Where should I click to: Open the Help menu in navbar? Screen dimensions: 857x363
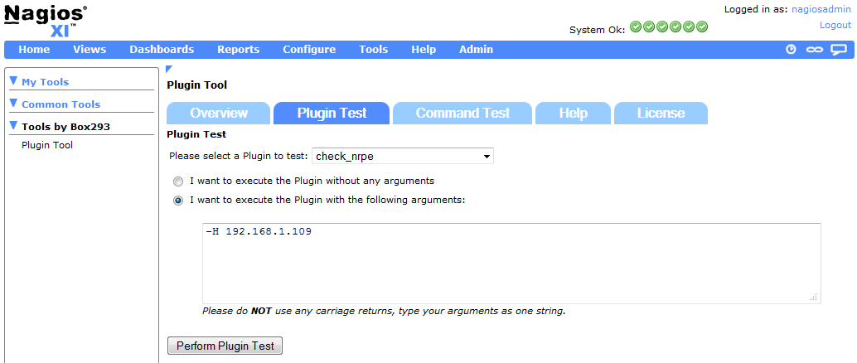coord(424,49)
